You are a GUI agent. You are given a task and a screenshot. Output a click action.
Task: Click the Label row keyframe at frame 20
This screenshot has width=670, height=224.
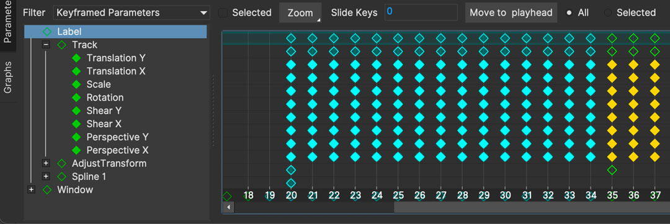(291, 38)
